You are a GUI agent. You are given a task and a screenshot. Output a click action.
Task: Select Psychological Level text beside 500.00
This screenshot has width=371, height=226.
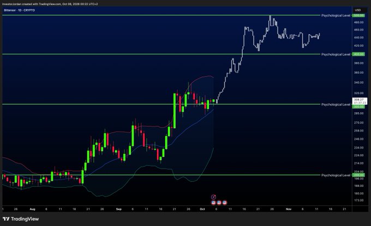(x=336, y=15)
